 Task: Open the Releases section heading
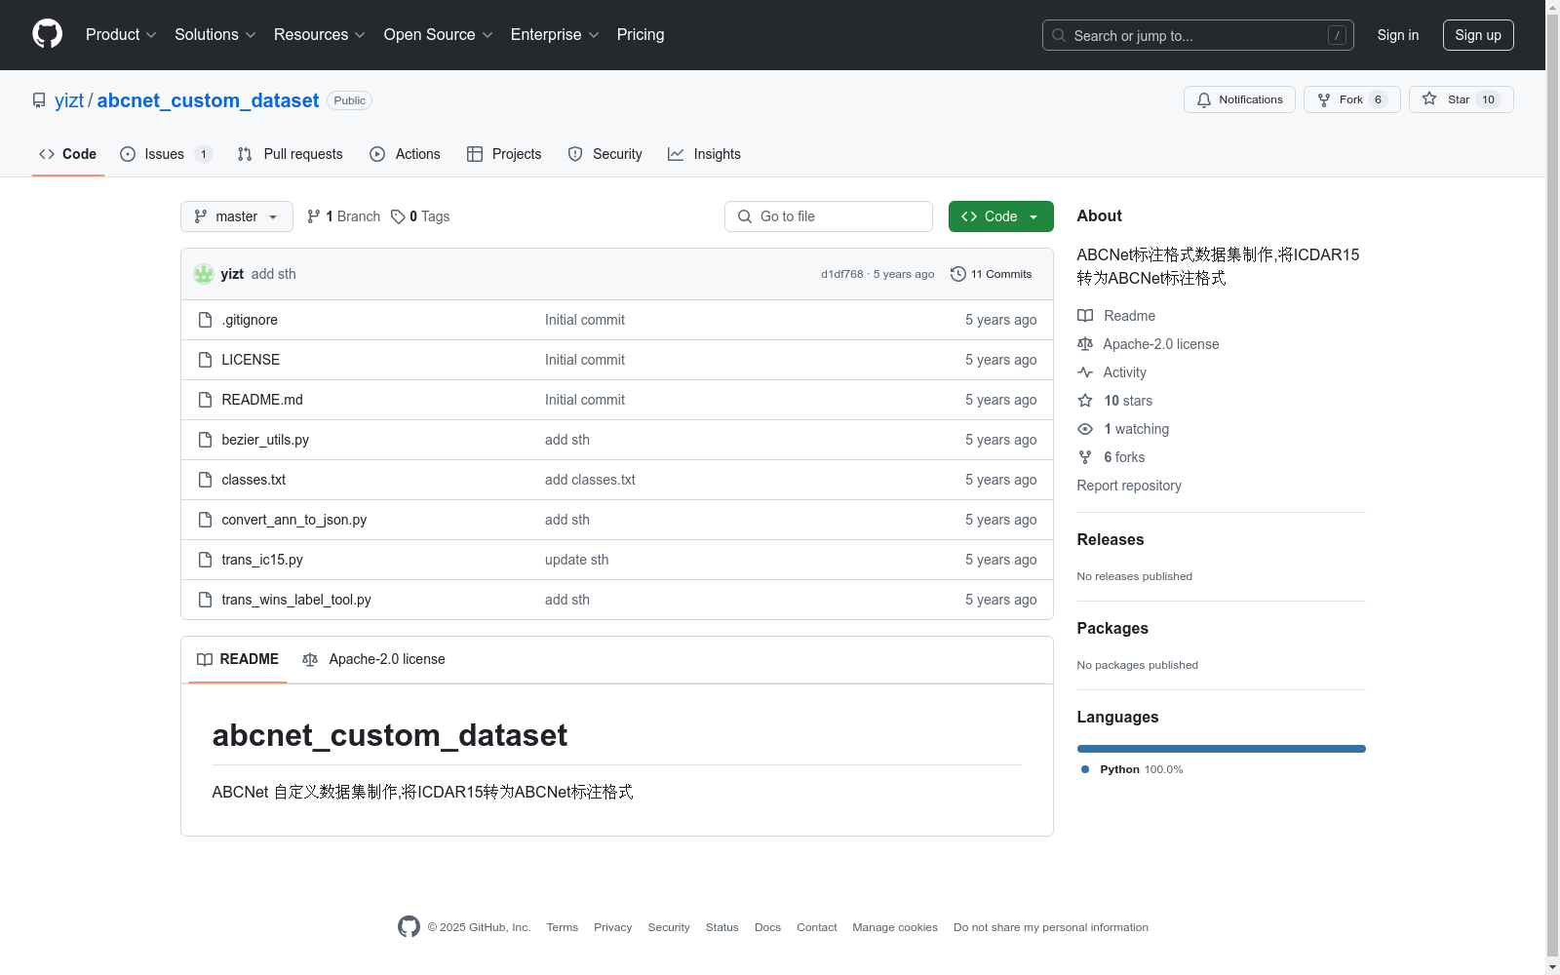coord(1111,539)
